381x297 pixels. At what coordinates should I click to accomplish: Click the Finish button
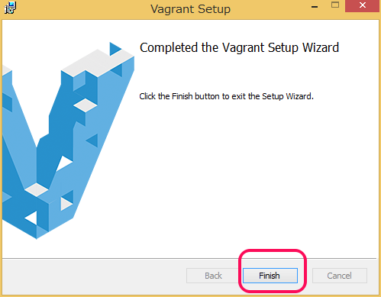270,276
